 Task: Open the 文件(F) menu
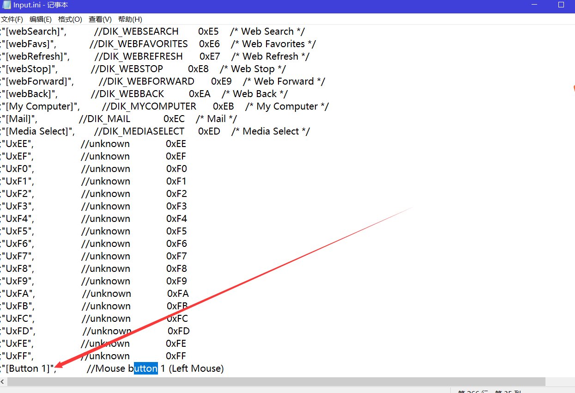pos(12,19)
